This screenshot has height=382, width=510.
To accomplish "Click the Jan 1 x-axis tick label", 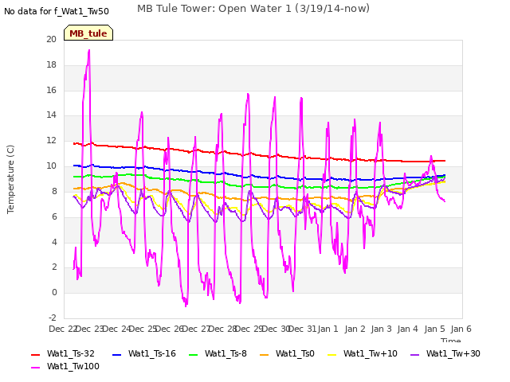I will point(328,329).
